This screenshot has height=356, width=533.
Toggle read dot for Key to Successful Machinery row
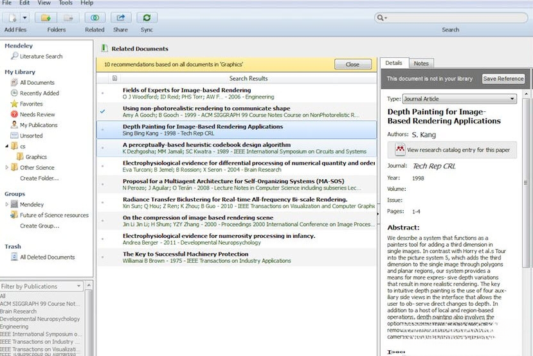click(103, 257)
